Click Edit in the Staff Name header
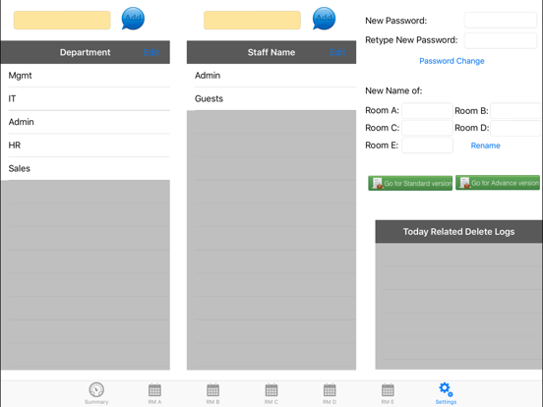The width and height of the screenshot is (543, 407). point(337,52)
